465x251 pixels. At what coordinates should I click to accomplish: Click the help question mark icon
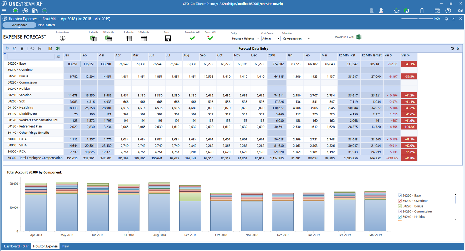tap(448, 11)
